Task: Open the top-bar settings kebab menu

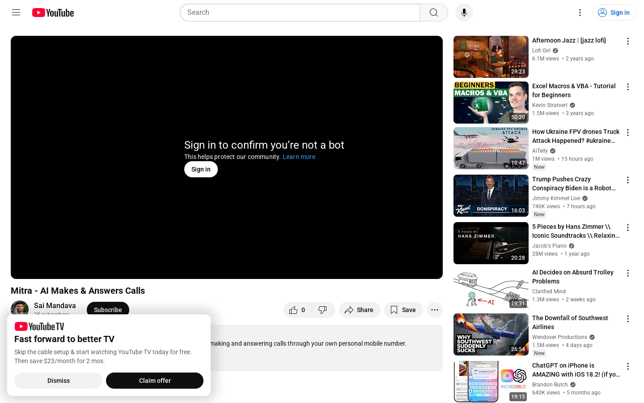Action: (x=580, y=13)
